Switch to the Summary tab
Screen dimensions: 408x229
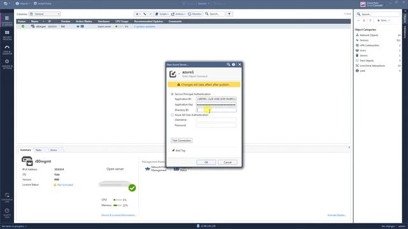[x=25, y=150]
